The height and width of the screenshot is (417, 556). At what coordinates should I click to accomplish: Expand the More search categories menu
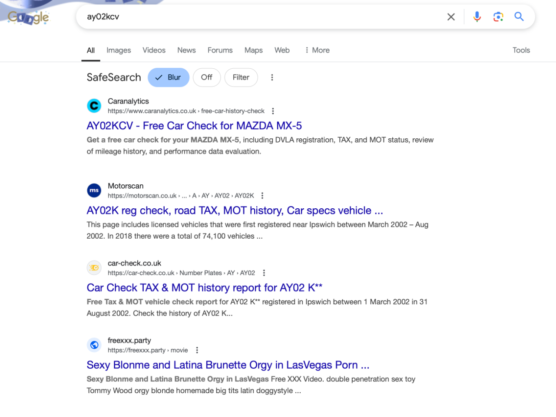click(x=317, y=50)
